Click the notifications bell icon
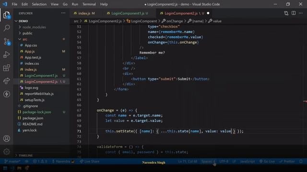This screenshot has height=172, width=307. point(301,161)
